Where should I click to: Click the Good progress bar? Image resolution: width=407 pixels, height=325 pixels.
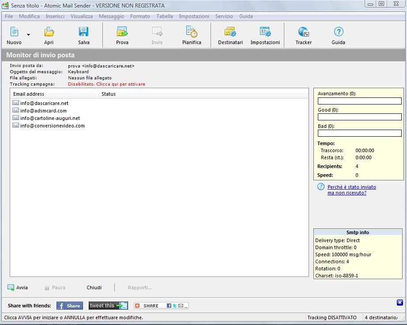(359, 117)
